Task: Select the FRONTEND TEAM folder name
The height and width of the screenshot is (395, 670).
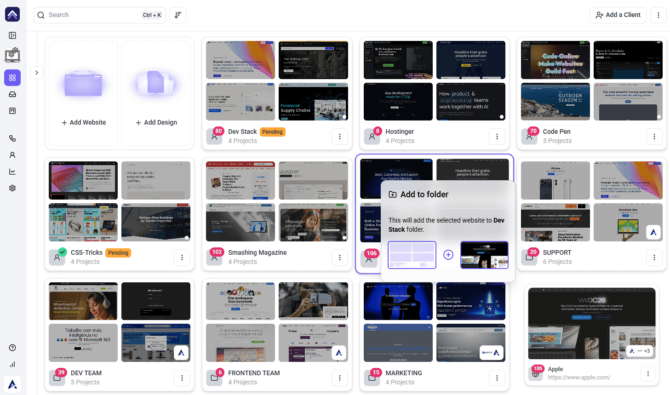Action: point(254,373)
